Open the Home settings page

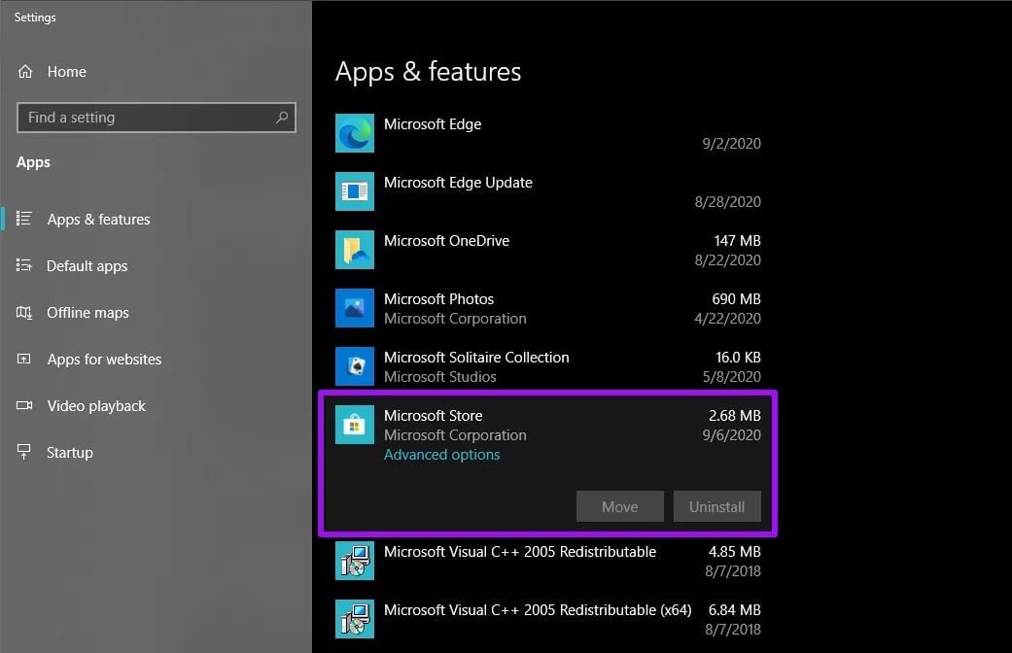click(x=66, y=72)
